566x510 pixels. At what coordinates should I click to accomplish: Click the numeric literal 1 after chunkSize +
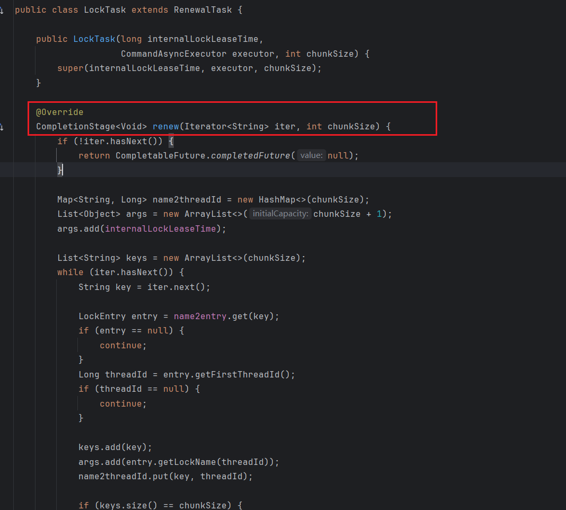[x=379, y=214]
